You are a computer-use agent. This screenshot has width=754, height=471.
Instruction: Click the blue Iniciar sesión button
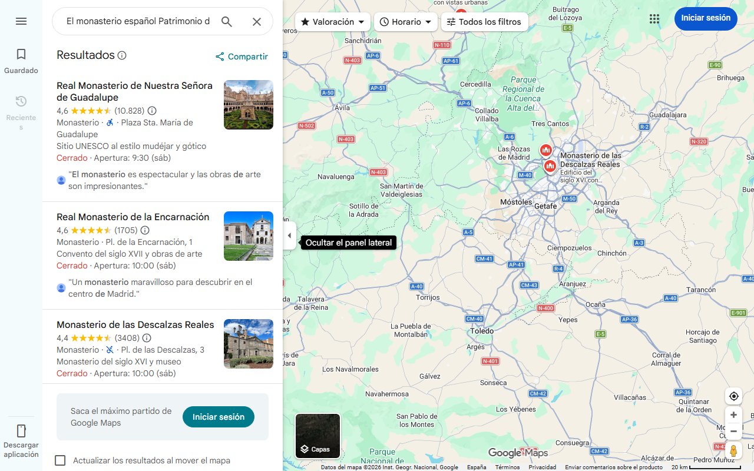click(x=706, y=18)
